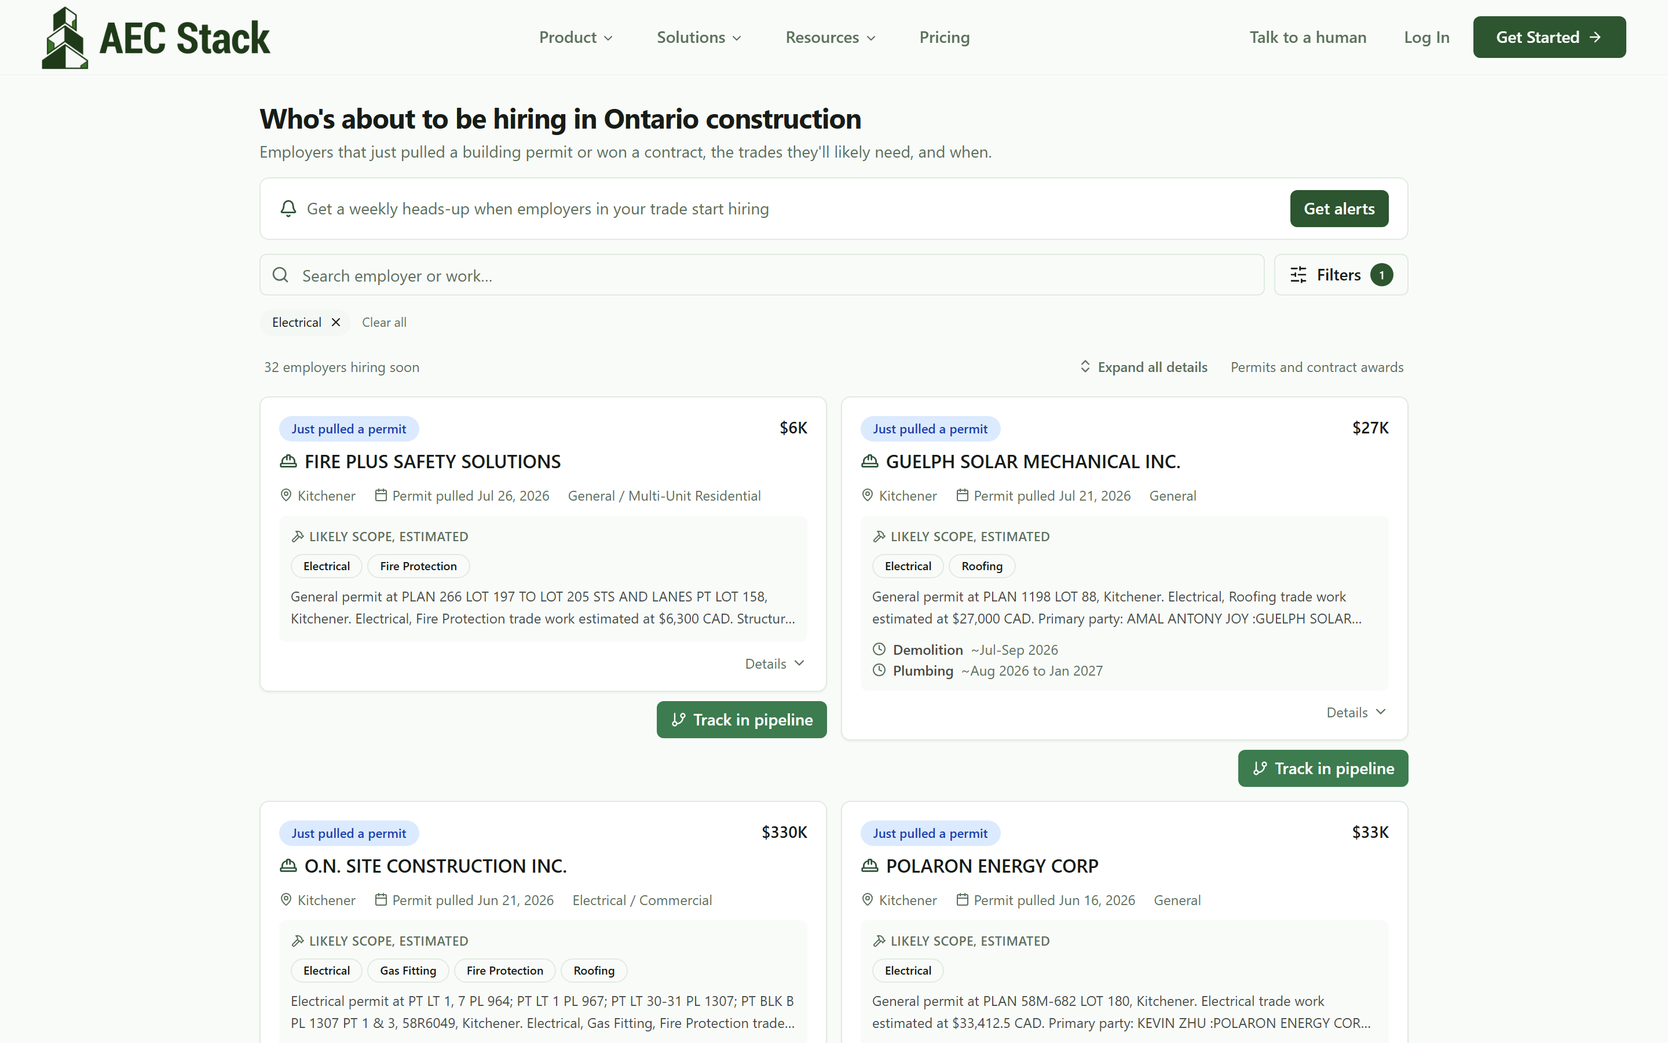Viewport: 1668px width, 1043px height.
Task: Click calendar icon next to Permit pulled Jun 21, 2026
Action: pyautogui.click(x=381, y=899)
